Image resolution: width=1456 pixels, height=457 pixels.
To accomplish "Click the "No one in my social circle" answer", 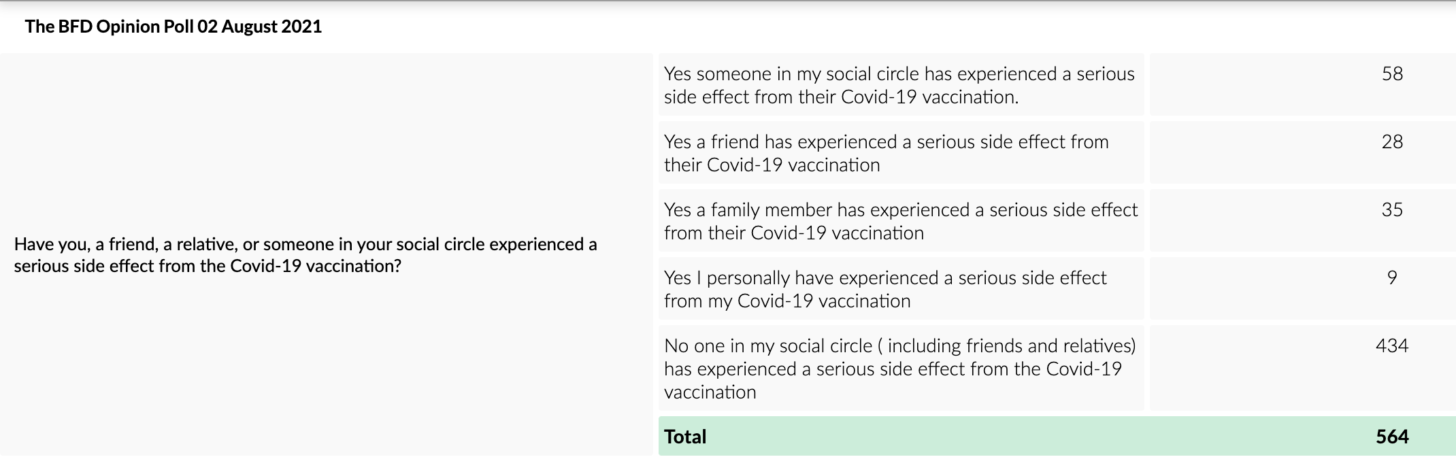I will pos(899,369).
